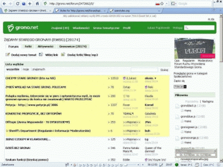Go to the Następna page in Plikownia
223x167 pixels.
pos(208,102)
